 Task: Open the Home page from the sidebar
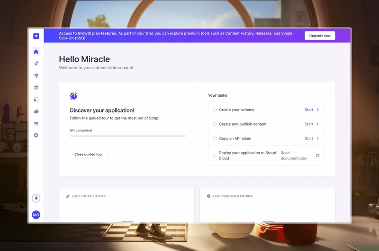[x=36, y=52]
